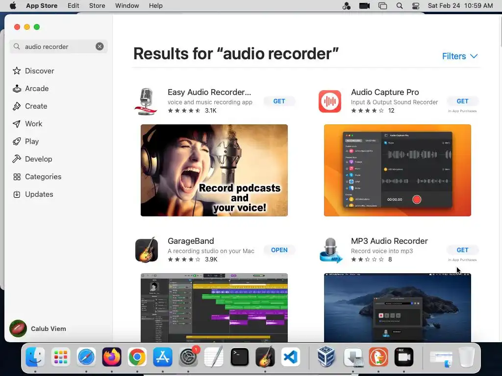
Task: Open Finder from the Dock
Action: [35, 357]
